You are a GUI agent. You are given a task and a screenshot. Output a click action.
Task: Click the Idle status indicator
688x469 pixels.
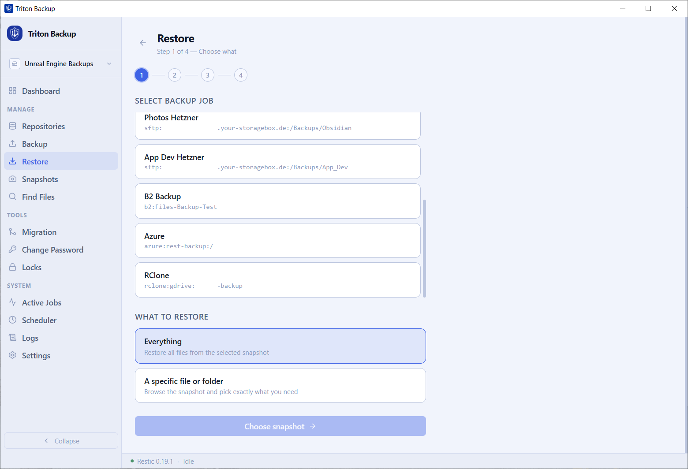pyautogui.click(x=188, y=461)
